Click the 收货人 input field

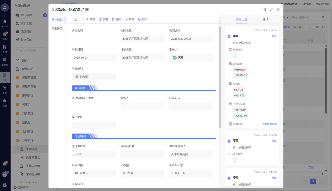142,106
